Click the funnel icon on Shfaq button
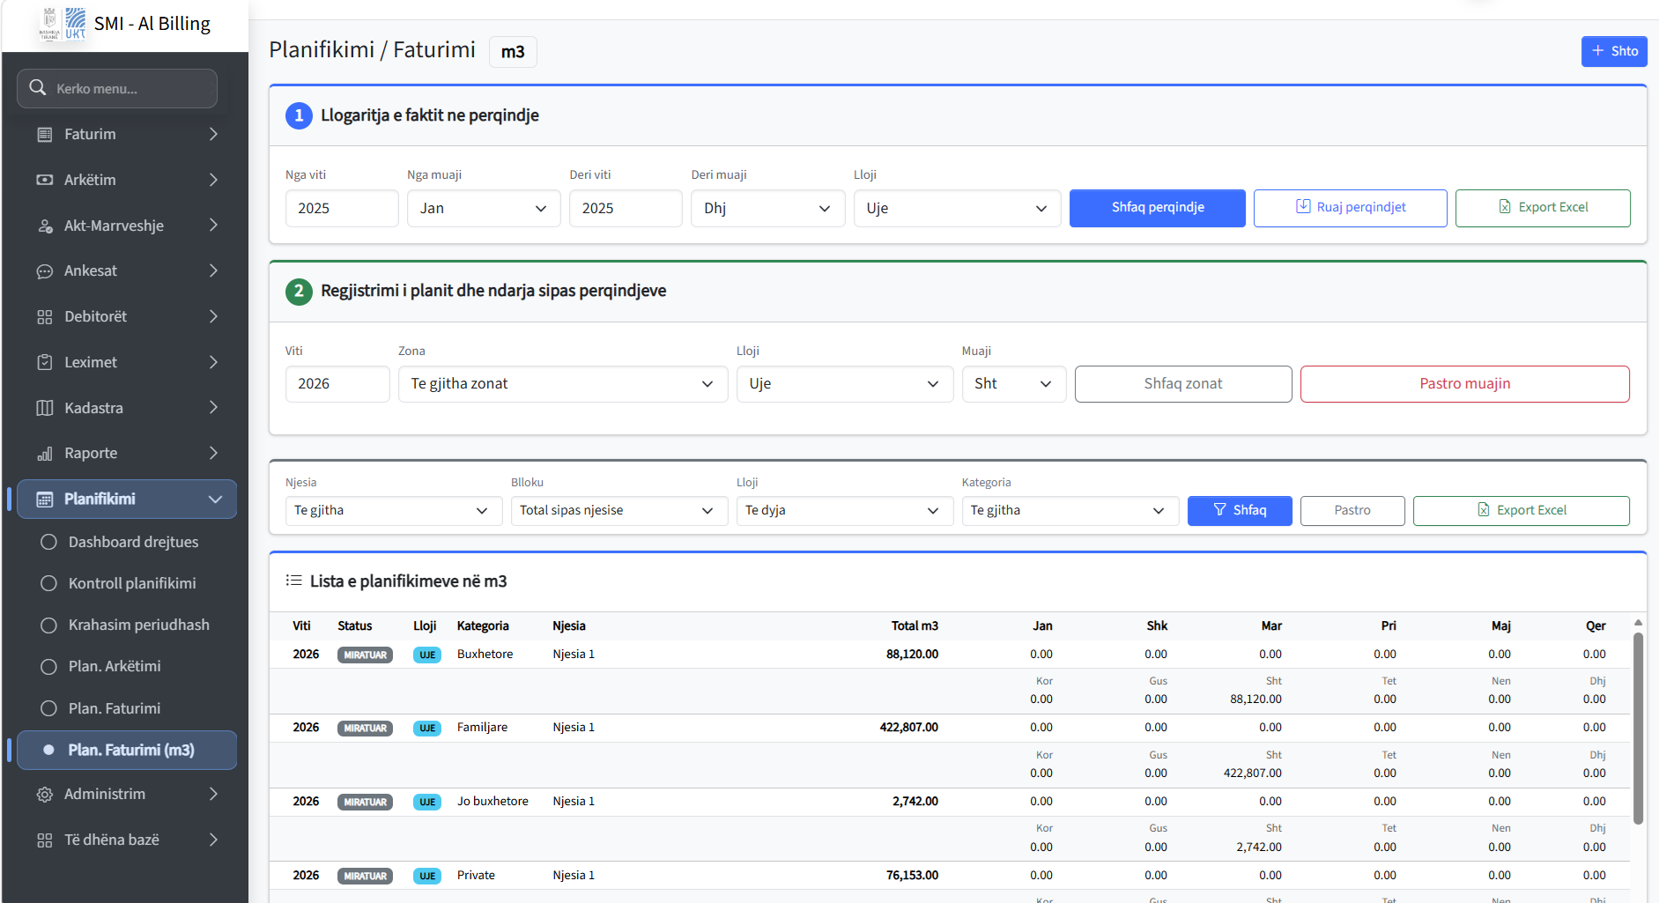 tap(1220, 510)
